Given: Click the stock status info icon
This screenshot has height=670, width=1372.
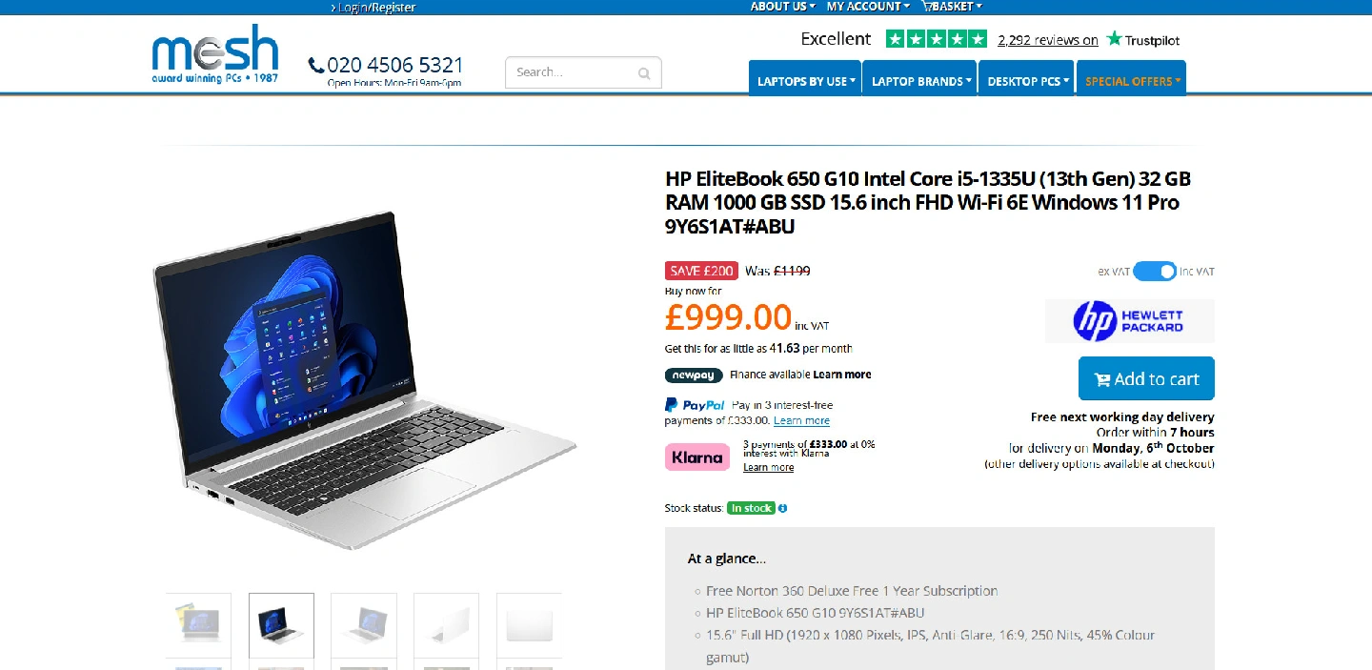Looking at the screenshot, I should pos(782,508).
